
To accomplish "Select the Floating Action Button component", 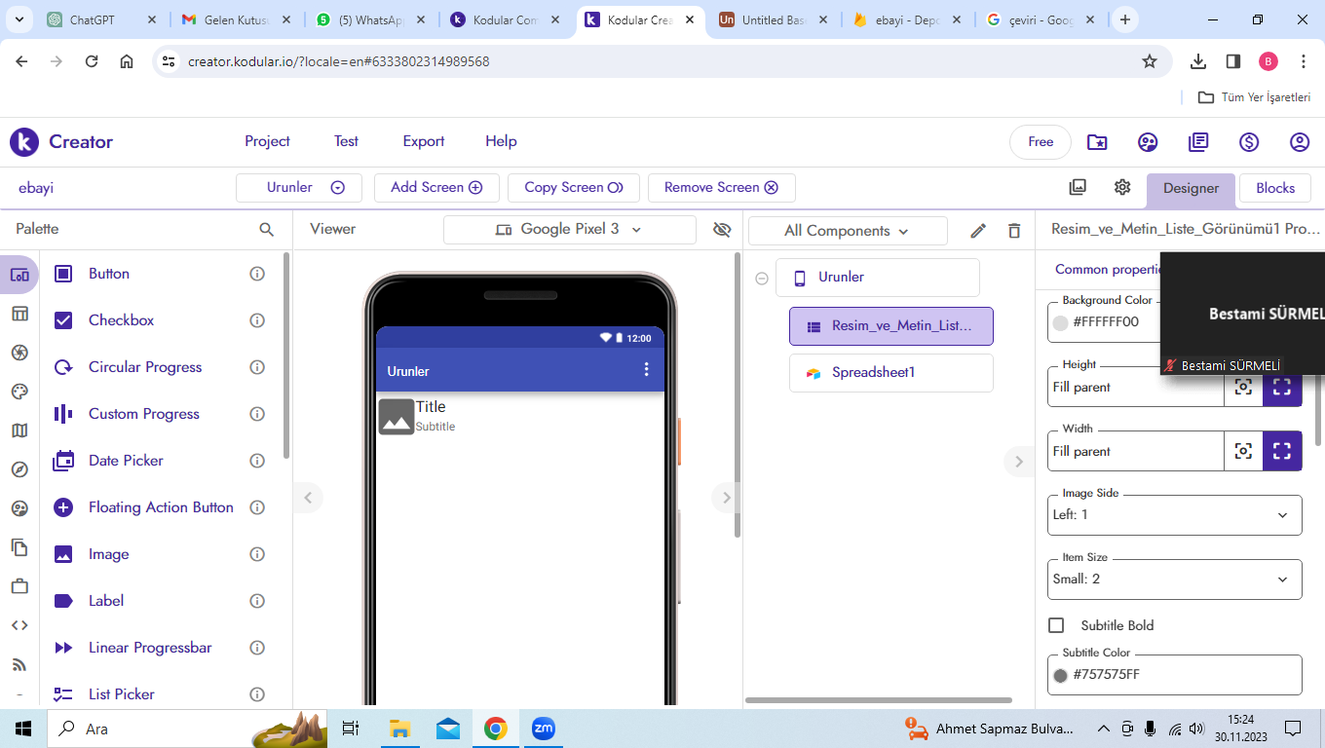I will [161, 507].
